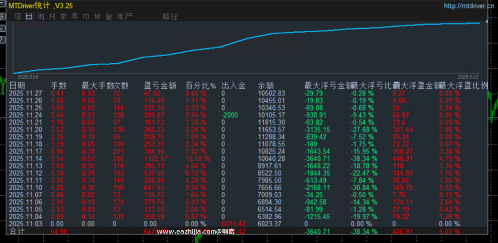Click the 日期 column header
This screenshot has height=243, width=498.
(x=17, y=86)
